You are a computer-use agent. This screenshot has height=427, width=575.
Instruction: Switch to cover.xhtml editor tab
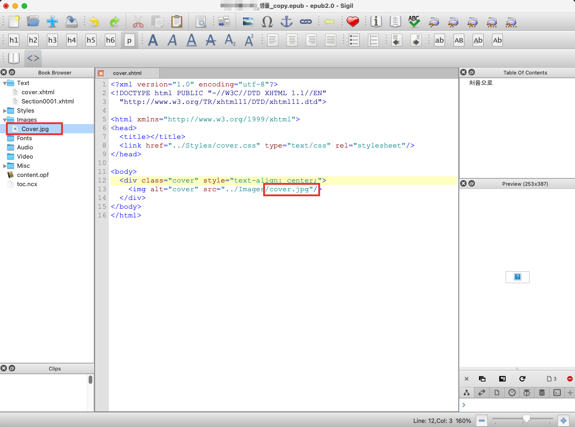(127, 73)
